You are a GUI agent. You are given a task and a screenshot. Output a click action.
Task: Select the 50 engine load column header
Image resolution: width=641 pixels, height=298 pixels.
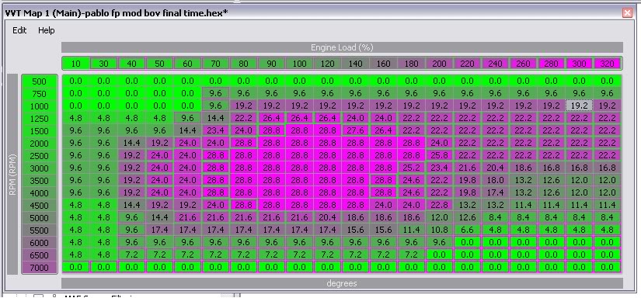[x=160, y=64]
